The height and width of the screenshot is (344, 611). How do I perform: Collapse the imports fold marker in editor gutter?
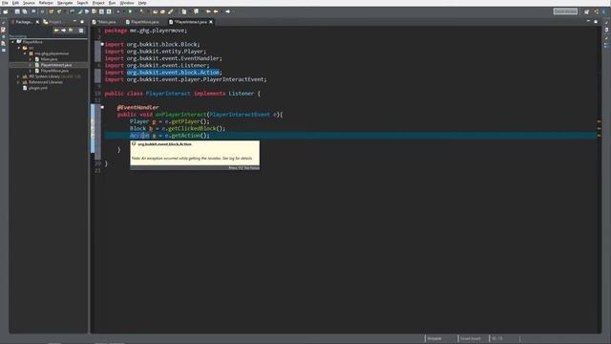[x=102, y=44]
